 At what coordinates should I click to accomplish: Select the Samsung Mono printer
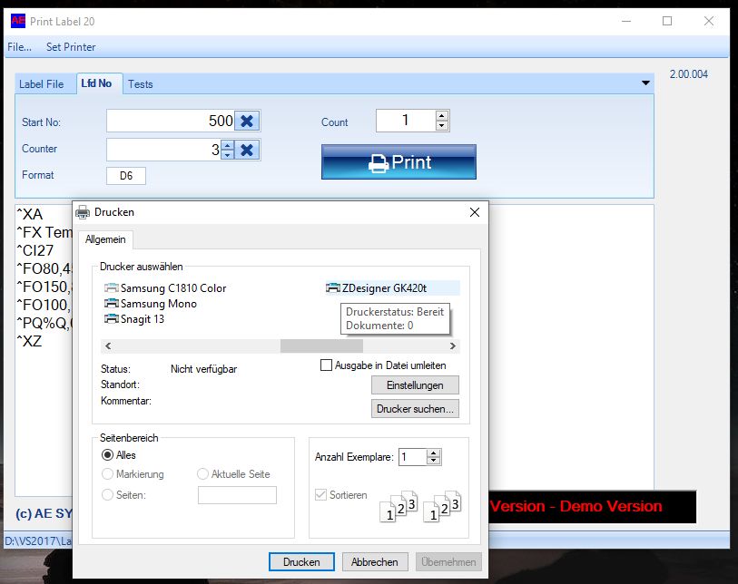pos(151,303)
